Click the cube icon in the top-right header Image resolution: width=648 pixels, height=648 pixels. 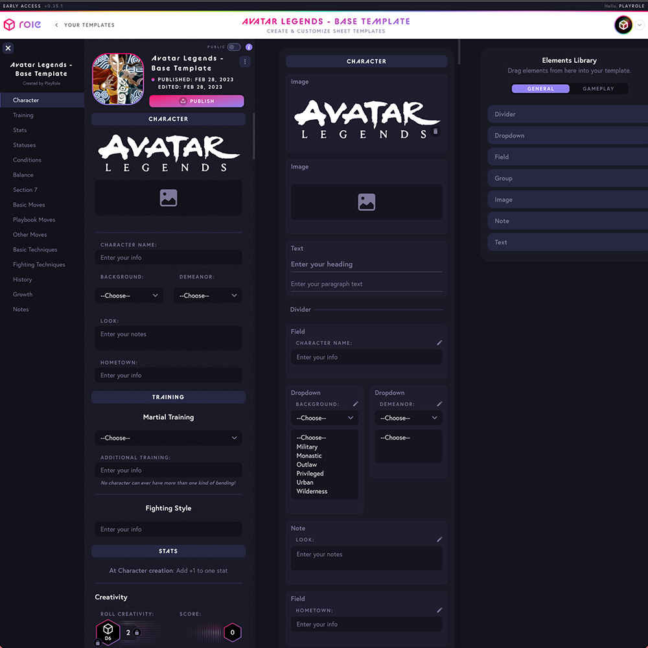pyautogui.click(x=623, y=25)
